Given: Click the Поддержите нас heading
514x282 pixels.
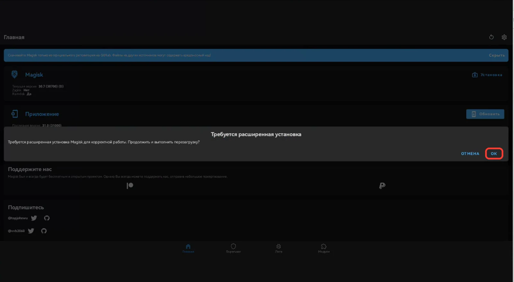Looking at the screenshot, I should pos(30,169).
